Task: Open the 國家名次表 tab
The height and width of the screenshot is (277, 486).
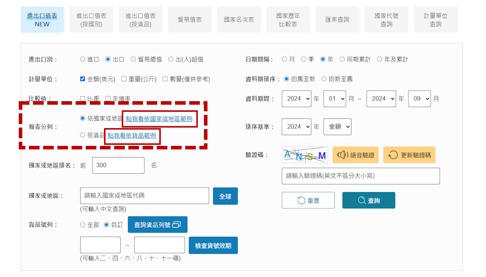Action: coord(239,19)
